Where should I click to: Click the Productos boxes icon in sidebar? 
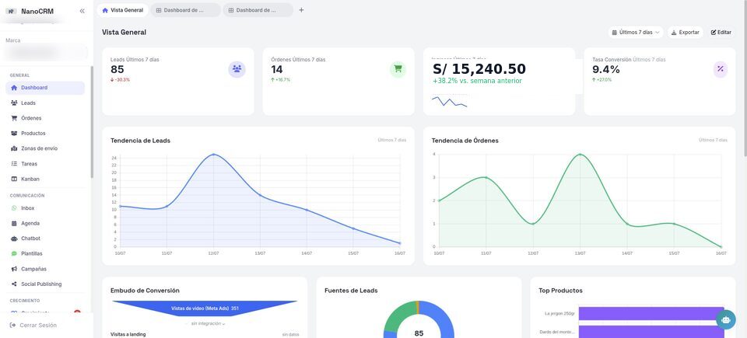point(14,134)
